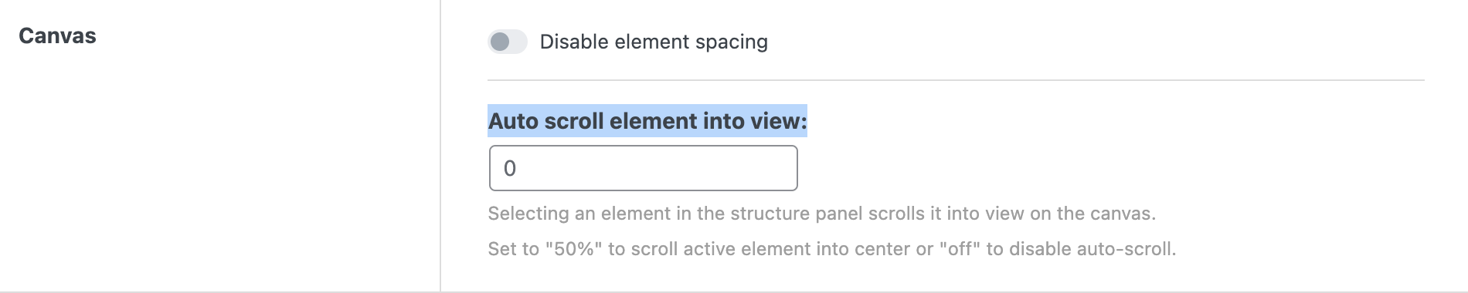
Task: Select the Canvas section heading
Action: coord(57,36)
